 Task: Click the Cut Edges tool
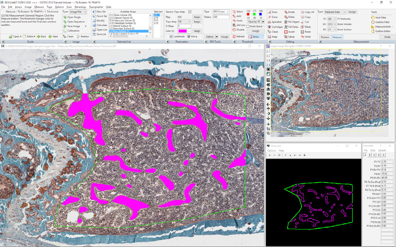275,27
